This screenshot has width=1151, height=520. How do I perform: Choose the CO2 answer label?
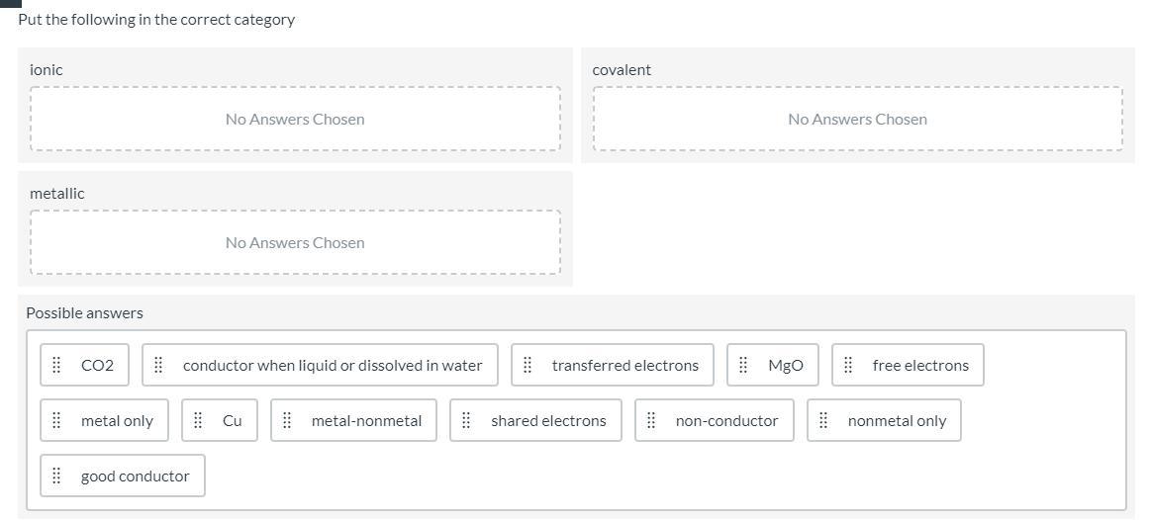coord(97,366)
